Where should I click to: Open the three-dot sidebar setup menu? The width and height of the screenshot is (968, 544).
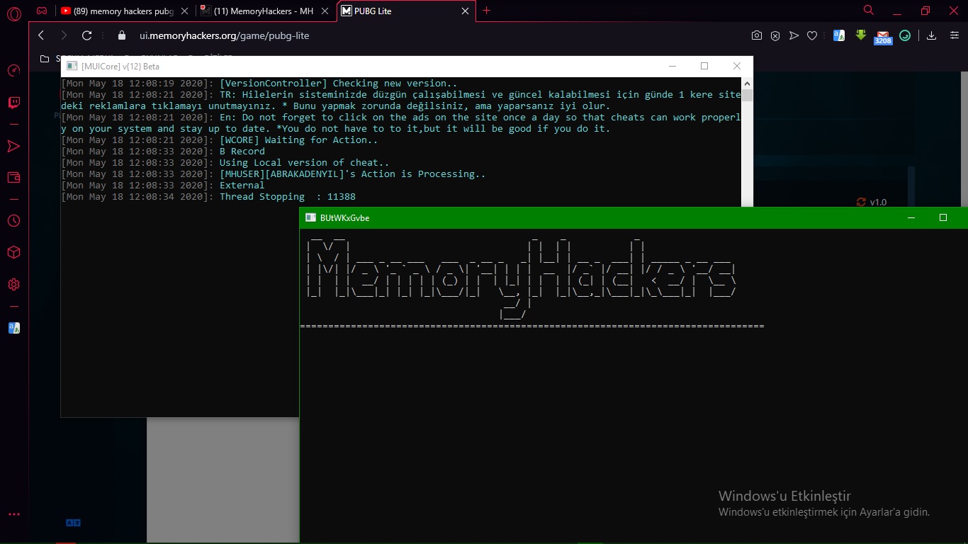[x=13, y=514]
